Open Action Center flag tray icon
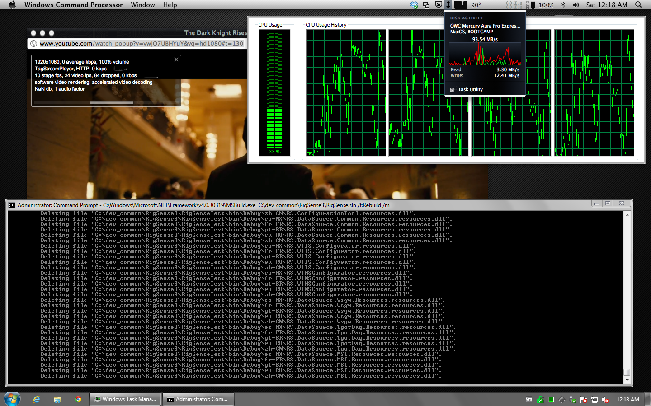The height and width of the screenshot is (406, 651). (x=584, y=400)
